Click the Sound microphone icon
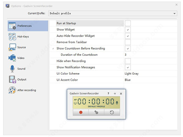 (x=12, y=69)
